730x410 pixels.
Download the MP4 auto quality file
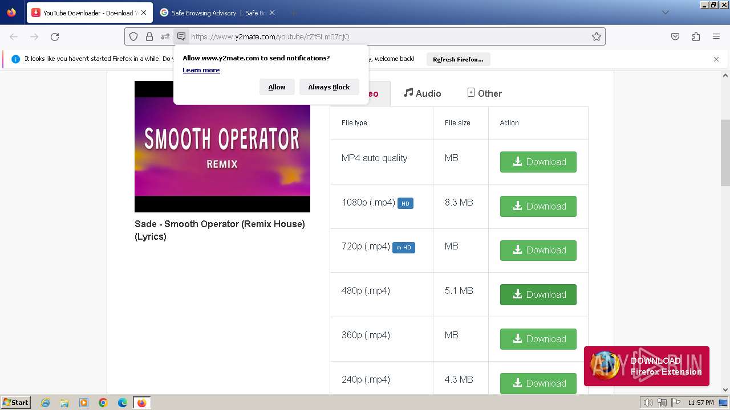coord(538,162)
